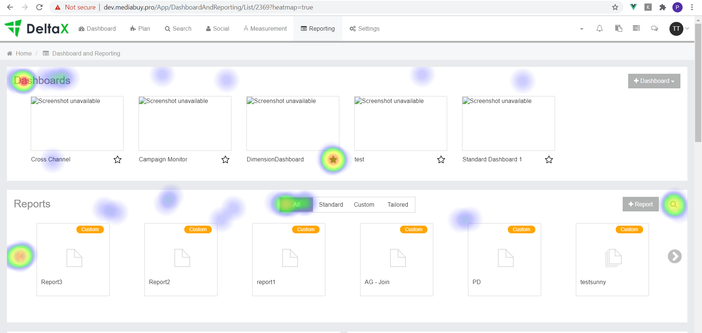Image resolution: width=702 pixels, height=333 pixels.
Task: Filter reports by Custom tab
Action: coord(364,204)
